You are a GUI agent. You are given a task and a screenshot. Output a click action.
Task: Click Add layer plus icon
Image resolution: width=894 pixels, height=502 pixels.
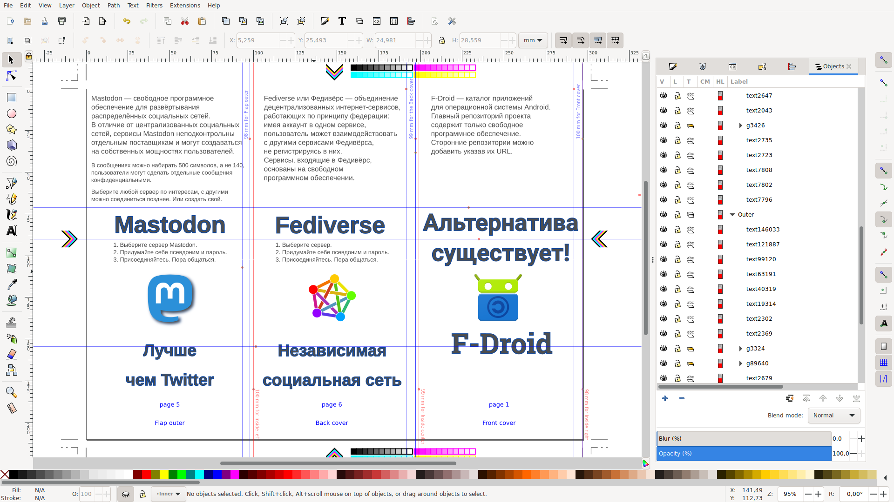(665, 398)
